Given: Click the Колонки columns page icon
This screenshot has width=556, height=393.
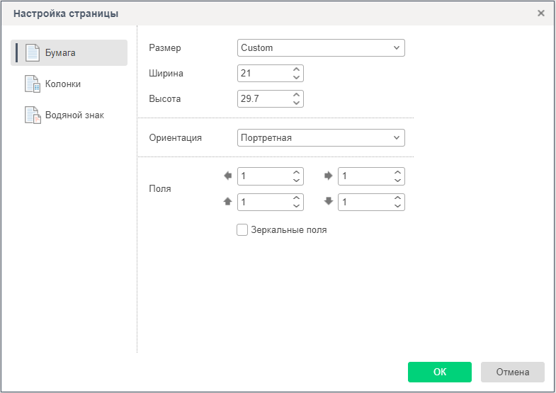Looking at the screenshot, I should pyautogui.click(x=33, y=84).
